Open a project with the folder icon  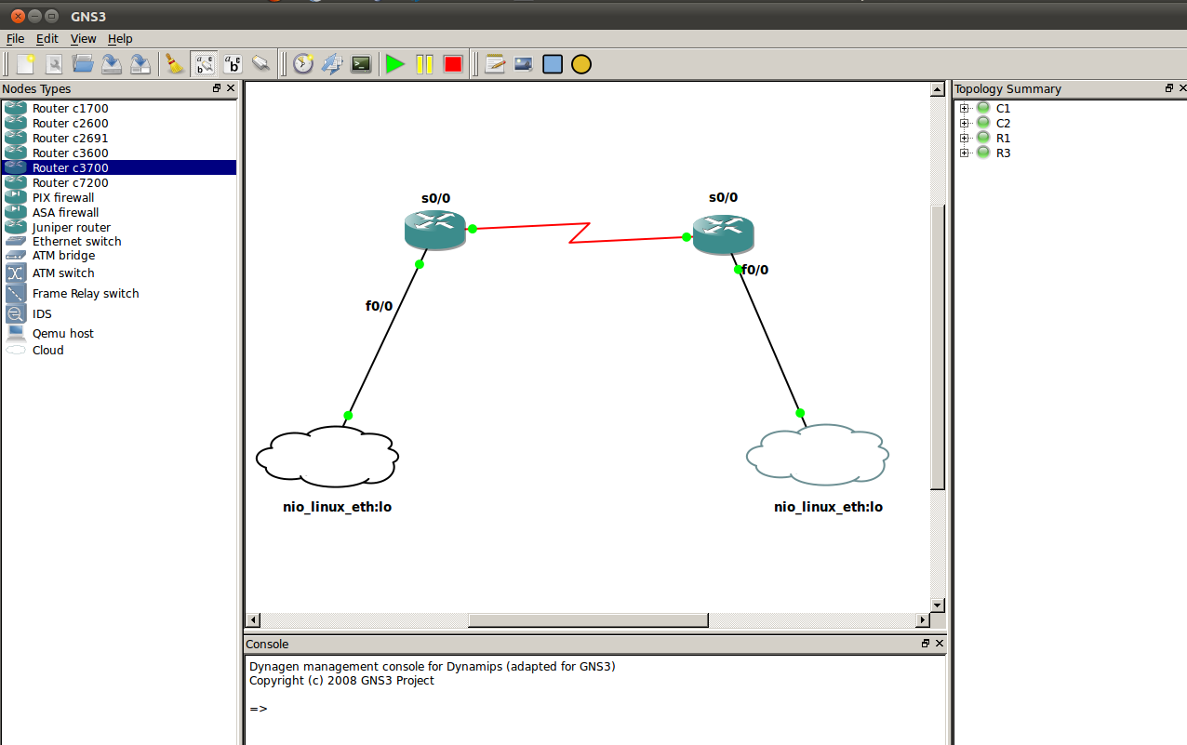tap(83, 64)
